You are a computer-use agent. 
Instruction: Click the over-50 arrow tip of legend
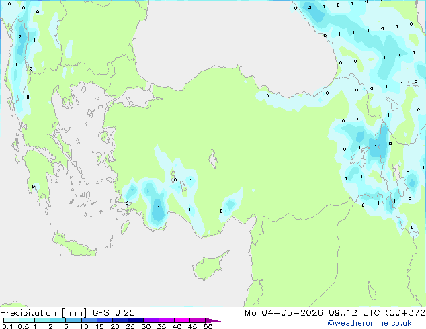coord(213,320)
